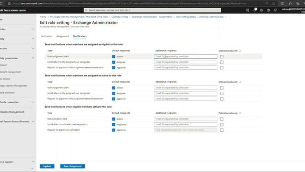Uncheck Admin for Role activation alert
This screenshot has width=305, height=172.
tap(113, 119)
